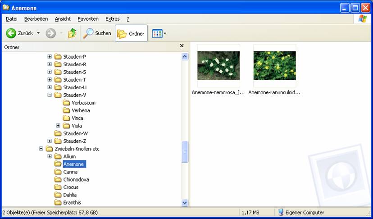Open the Favoriten menu
The image size is (373, 219).
(88, 19)
